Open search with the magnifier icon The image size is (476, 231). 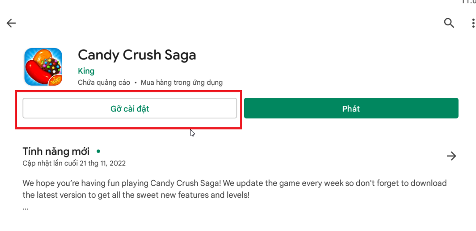click(449, 23)
